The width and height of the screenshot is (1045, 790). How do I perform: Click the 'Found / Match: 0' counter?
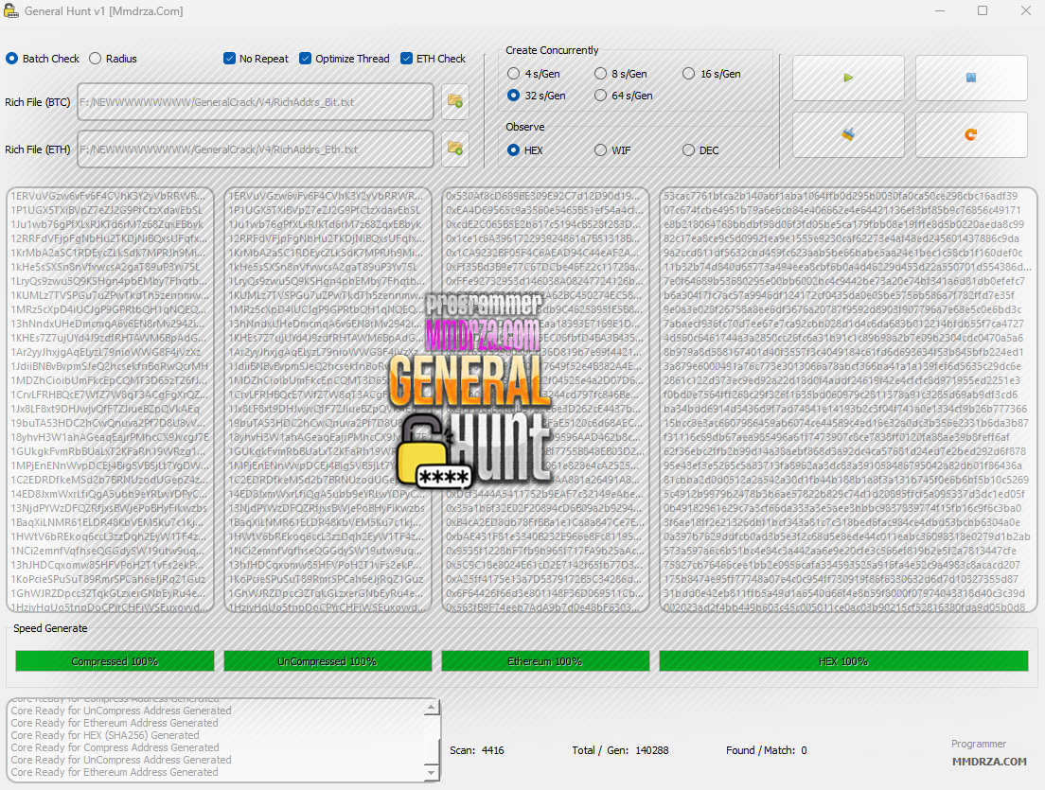click(x=767, y=750)
